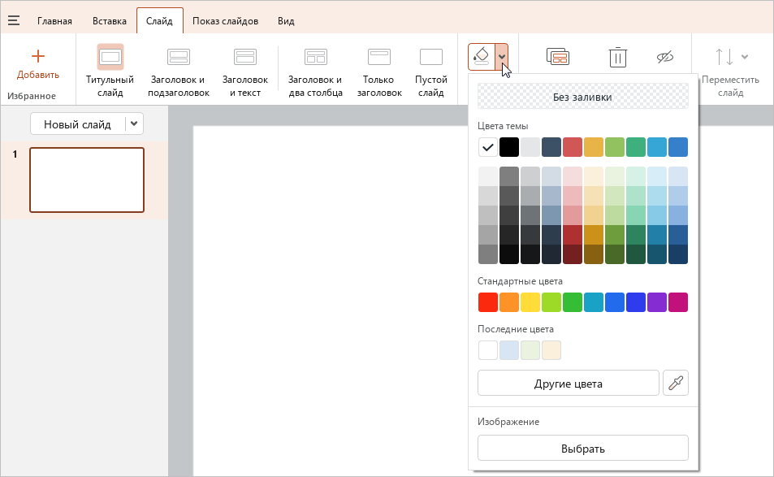Pick the red standard color swatch
774x477 pixels.
click(x=487, y=302)
